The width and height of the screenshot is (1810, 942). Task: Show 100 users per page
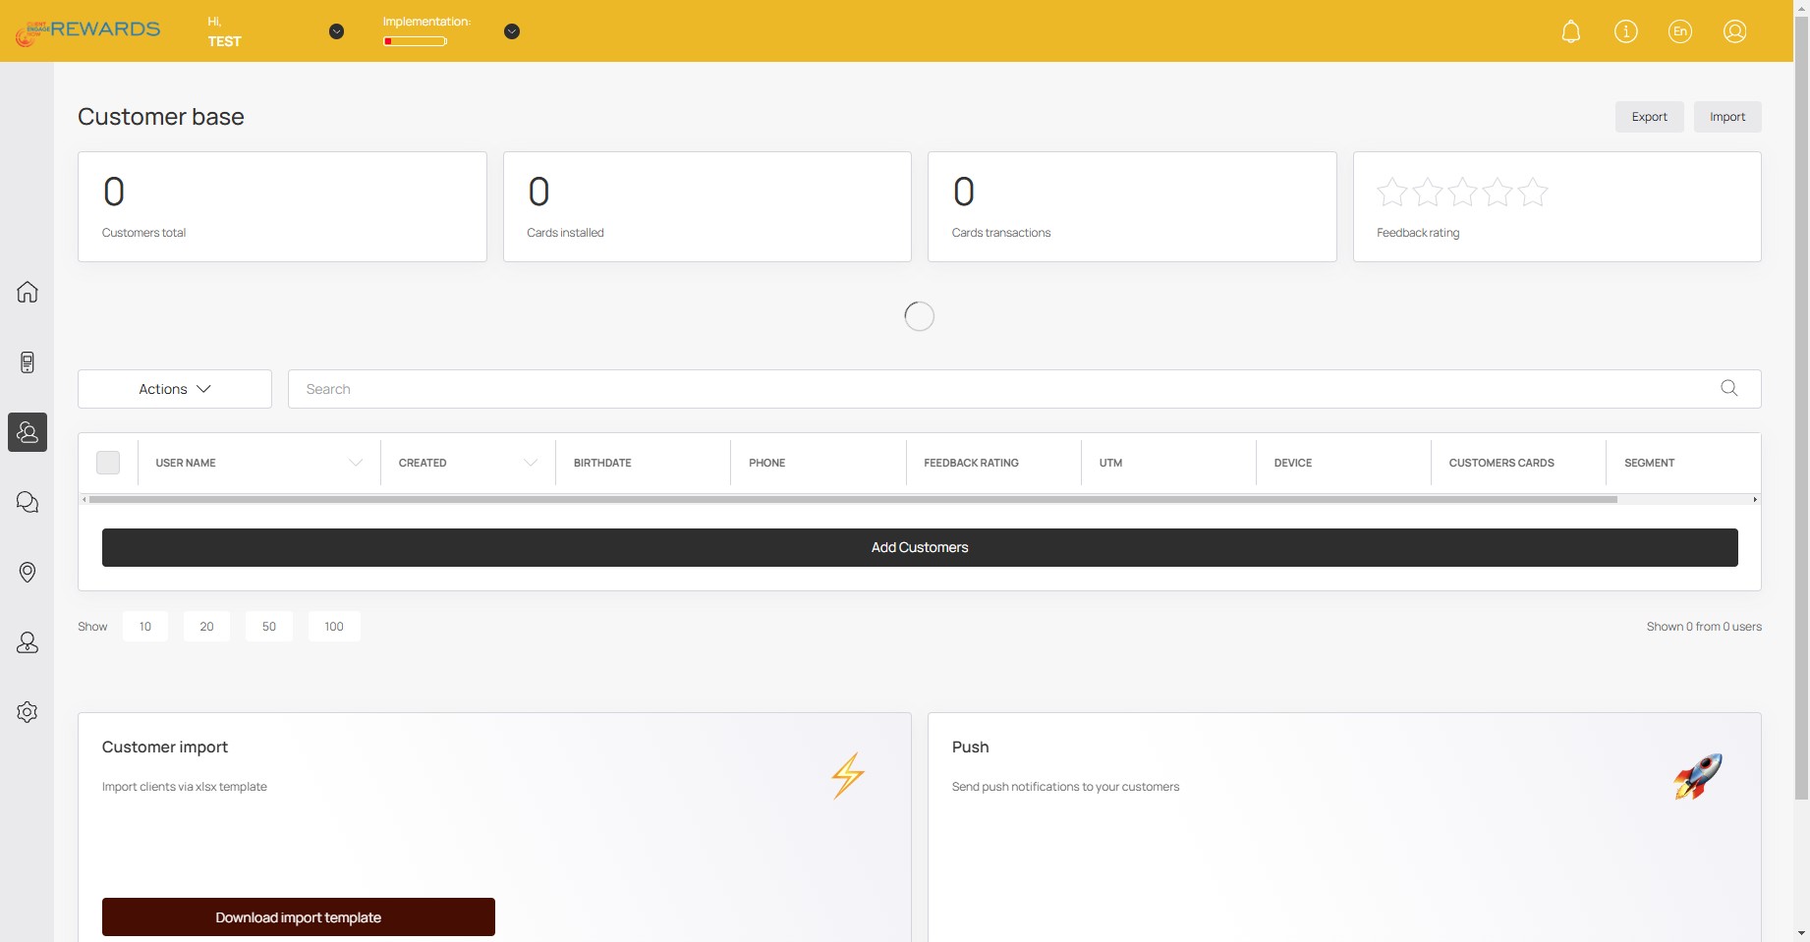[334, 627]
